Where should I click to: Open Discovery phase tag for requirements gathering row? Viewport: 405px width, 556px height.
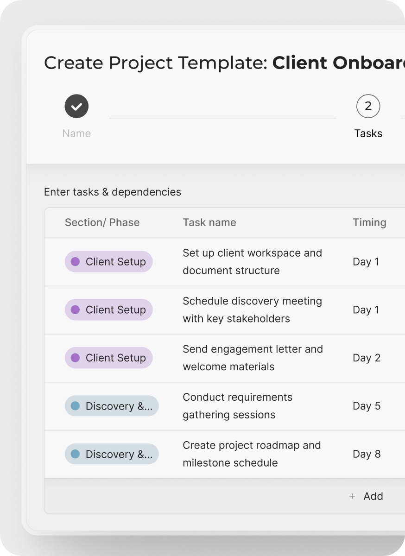point(112,406)
